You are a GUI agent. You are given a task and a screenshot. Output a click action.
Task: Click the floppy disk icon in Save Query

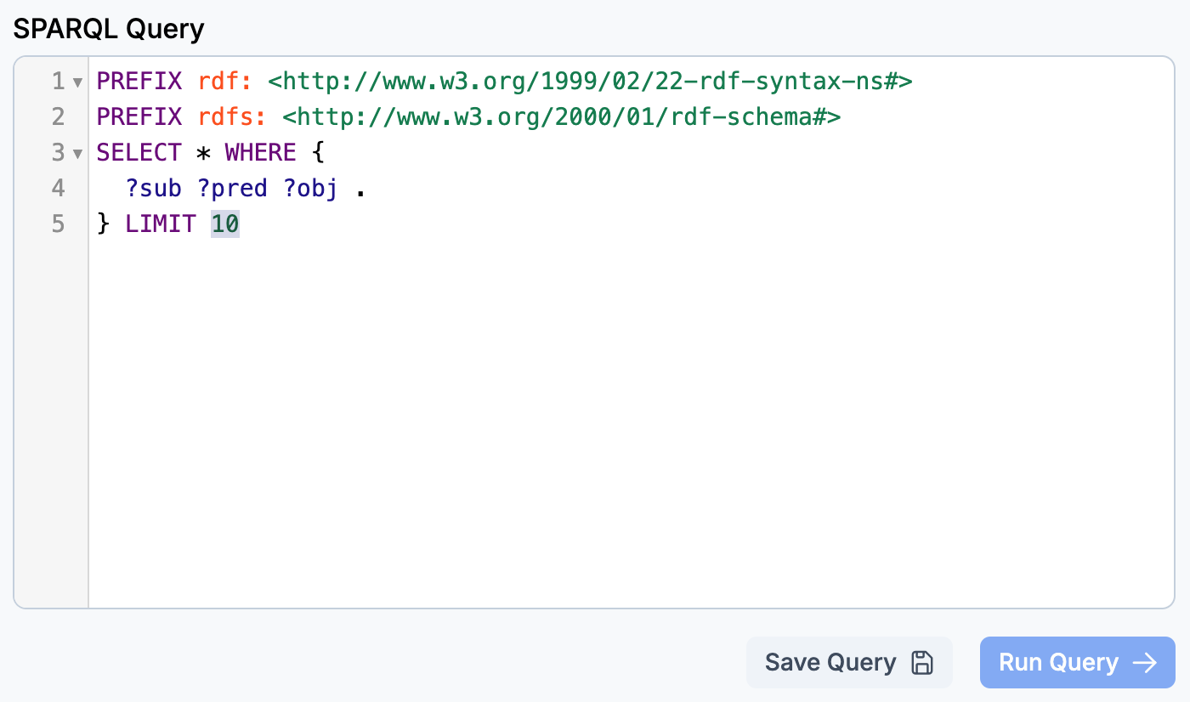pyautogui.click(x=921, y=663)
